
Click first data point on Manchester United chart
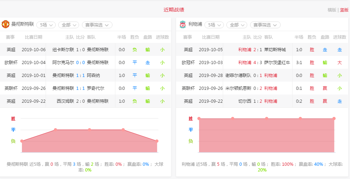point(22,141)
